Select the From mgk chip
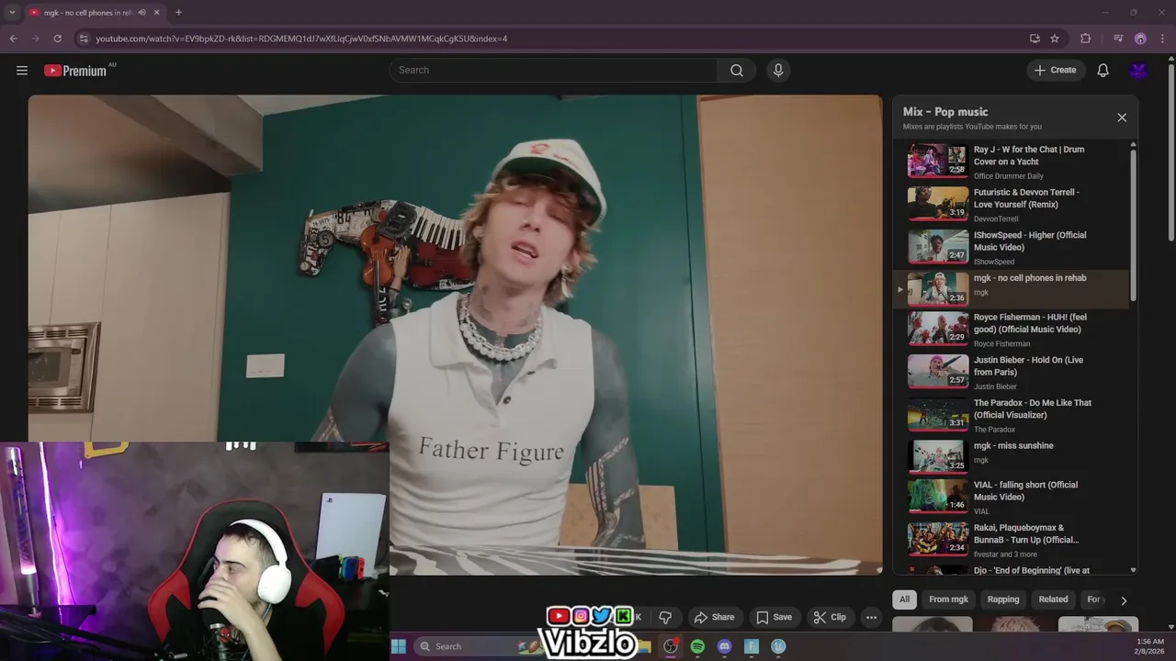The height and width of the screenshot is (661, 1176). pos(948,599)
